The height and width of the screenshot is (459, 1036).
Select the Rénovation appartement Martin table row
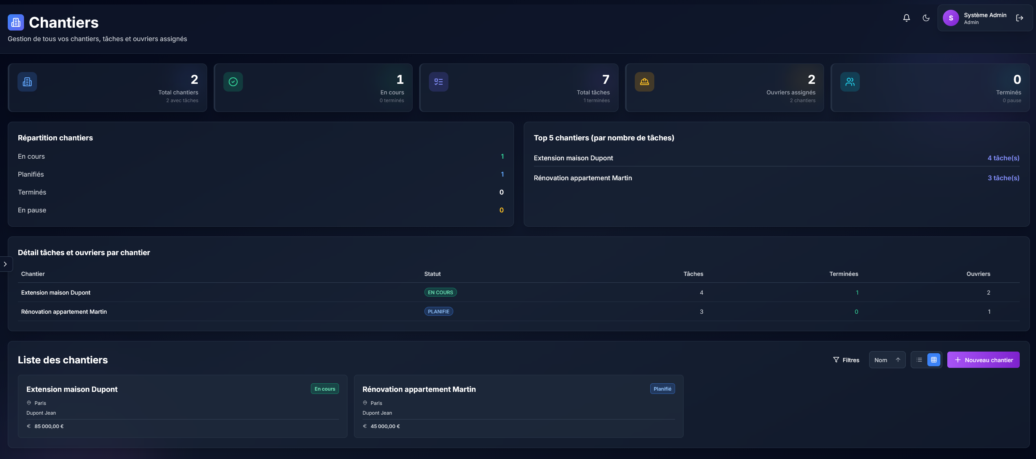tap(64, 312)
